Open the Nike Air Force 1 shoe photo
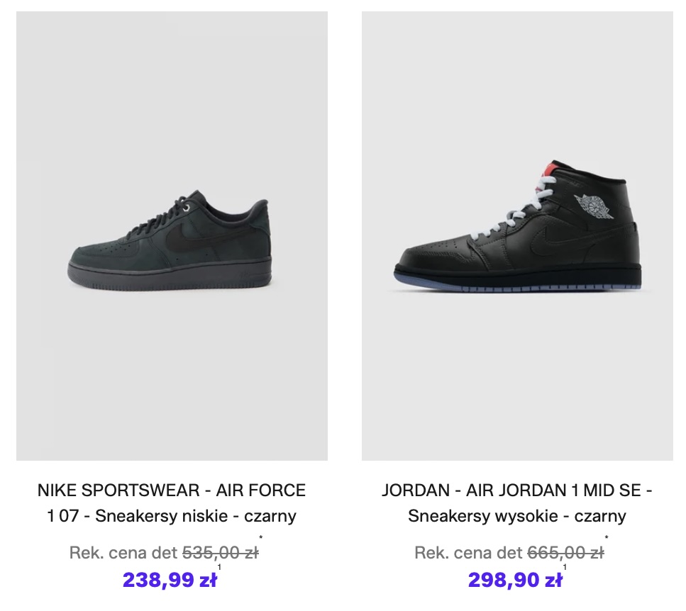 coord(172,236)
